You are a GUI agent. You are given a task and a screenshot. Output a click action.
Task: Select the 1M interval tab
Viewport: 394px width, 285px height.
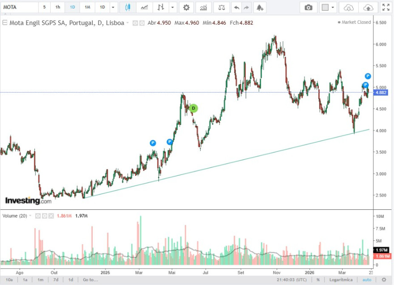click(87, 7)
